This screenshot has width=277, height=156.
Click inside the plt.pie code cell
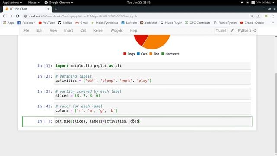pos(152,121)
